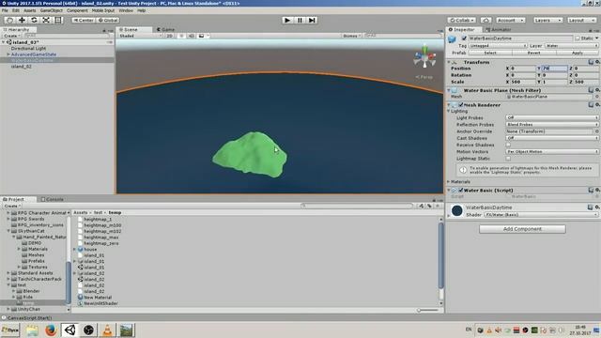
Task: Click the Pause button
Action: (x=300, y=20)
